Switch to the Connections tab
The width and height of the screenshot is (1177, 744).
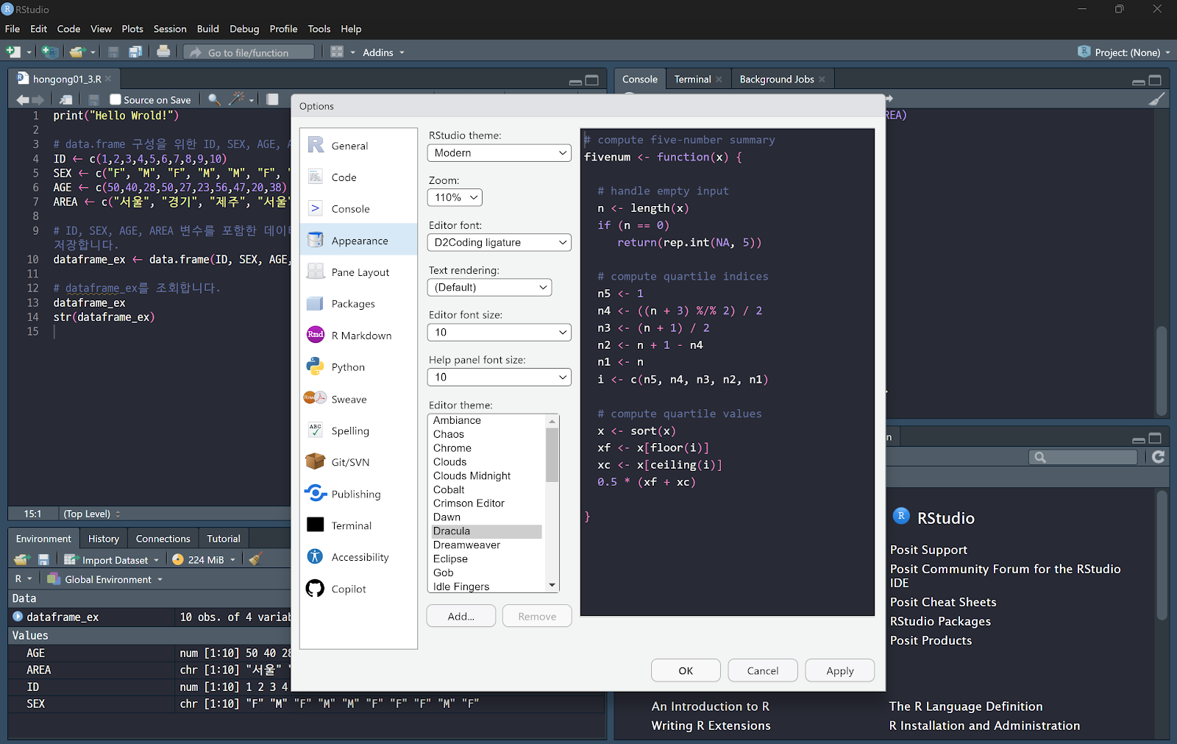coord(163,539)
